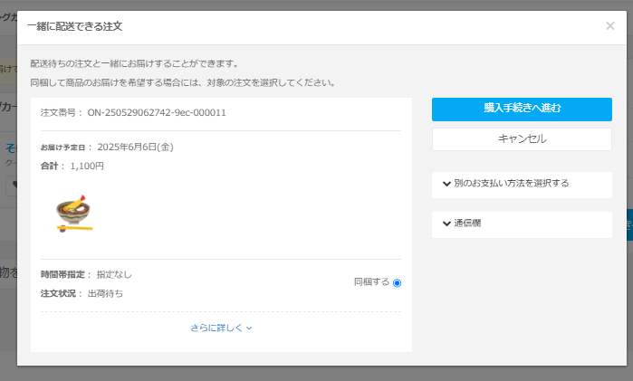Click the 同梱する label text

pos(371,282)
